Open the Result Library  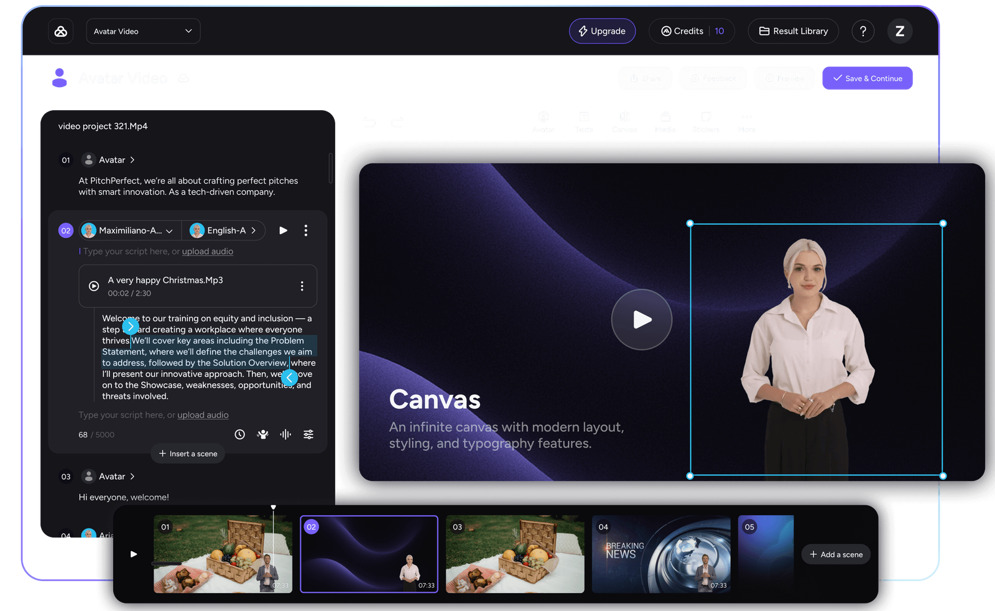coord(793,31)
